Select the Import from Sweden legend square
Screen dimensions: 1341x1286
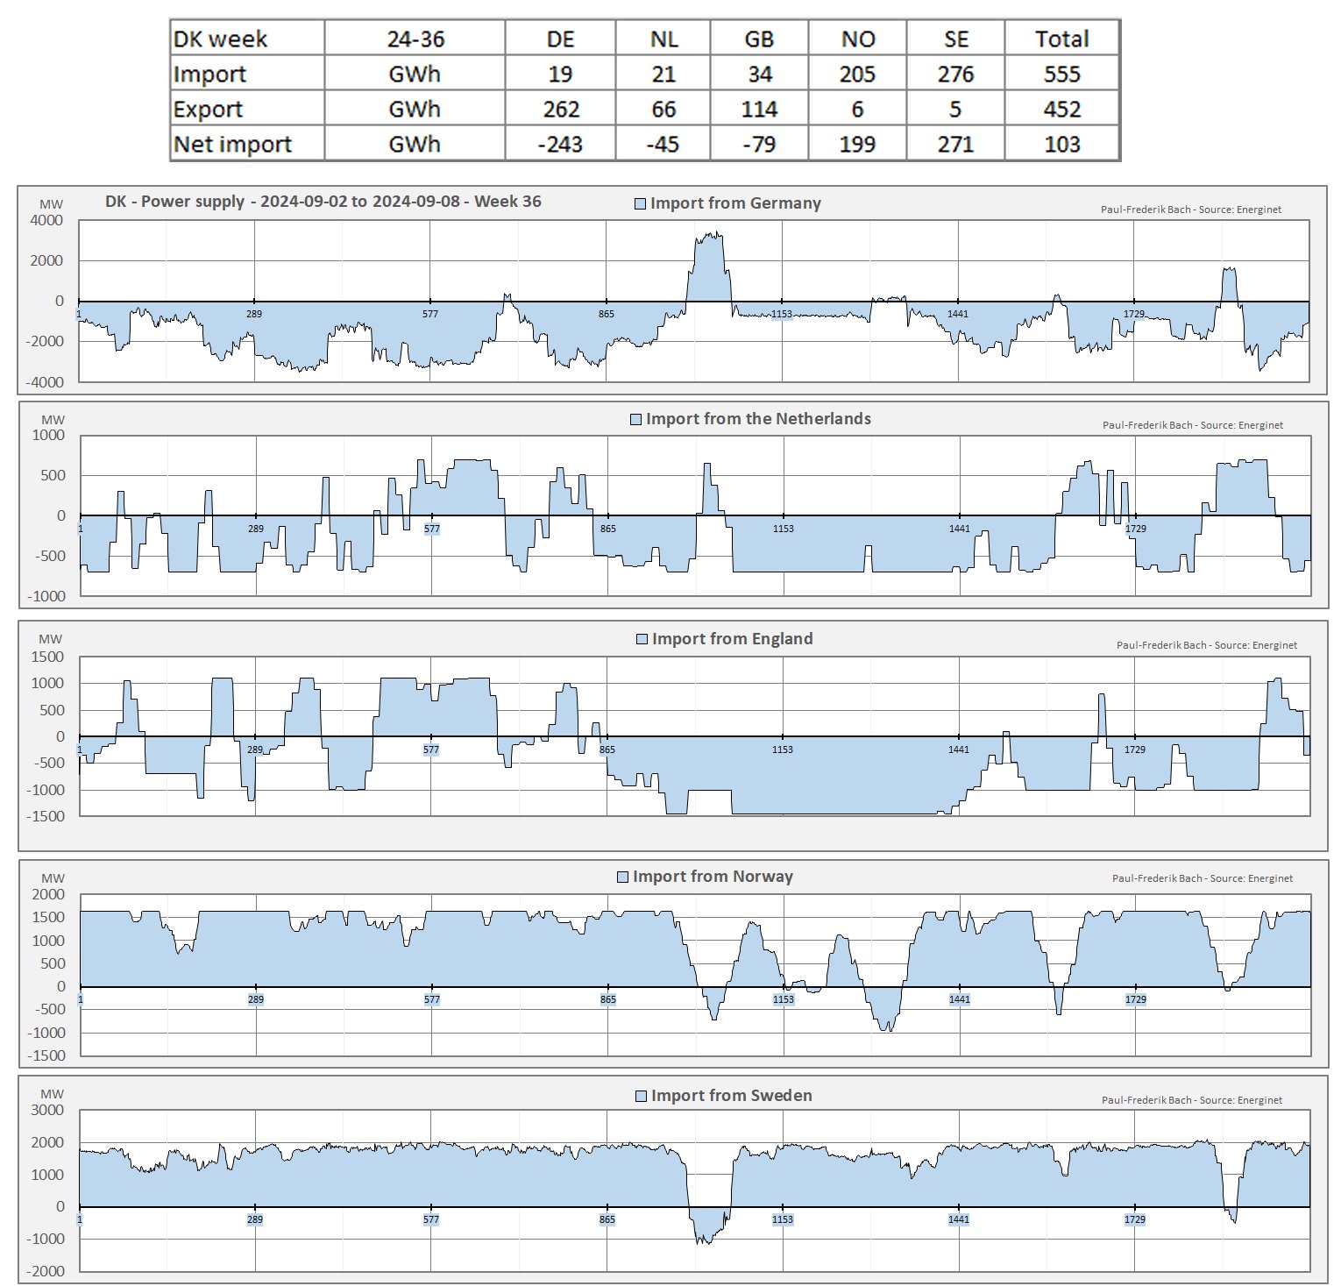coord(642,1096)
